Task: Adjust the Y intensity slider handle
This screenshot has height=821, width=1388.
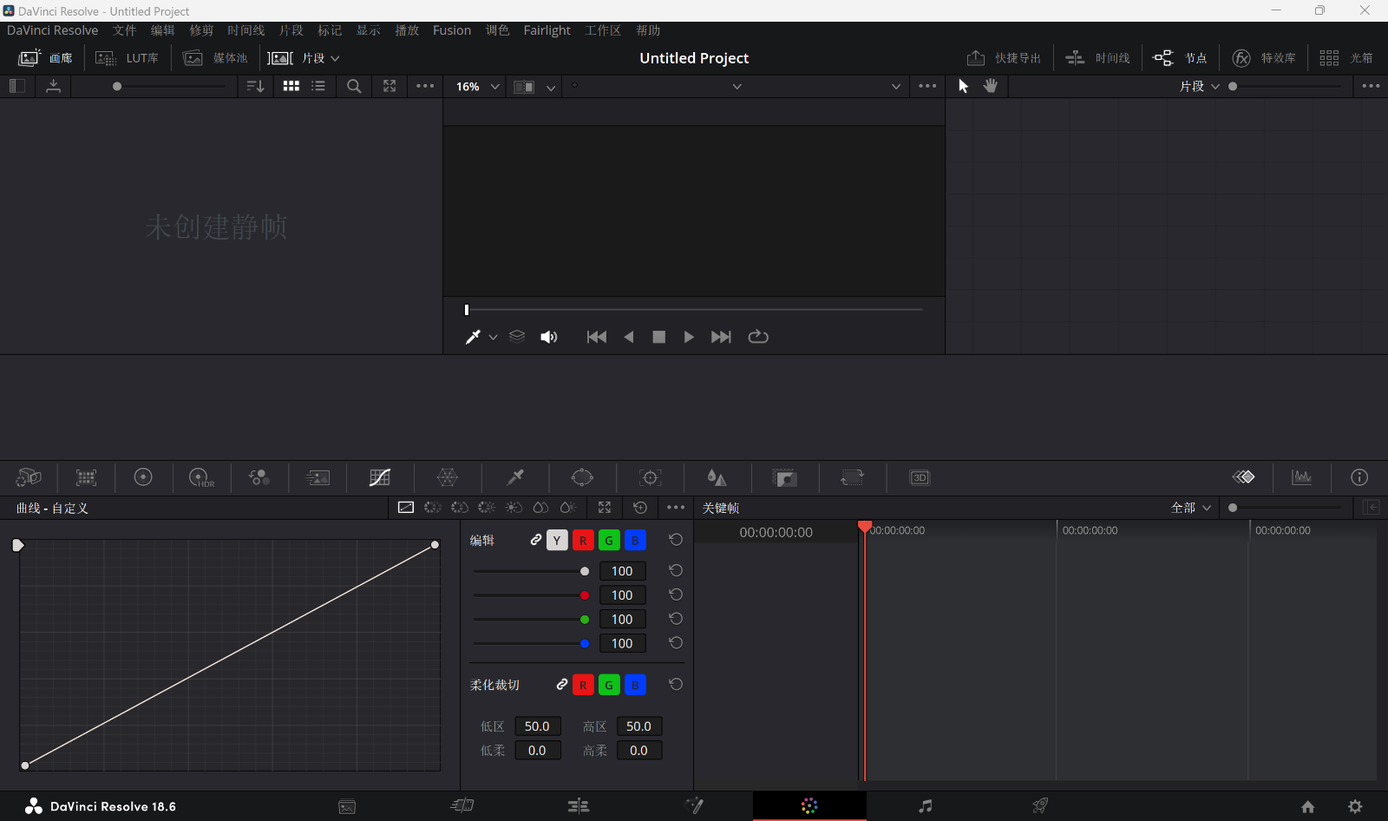Action: [585, 571]
